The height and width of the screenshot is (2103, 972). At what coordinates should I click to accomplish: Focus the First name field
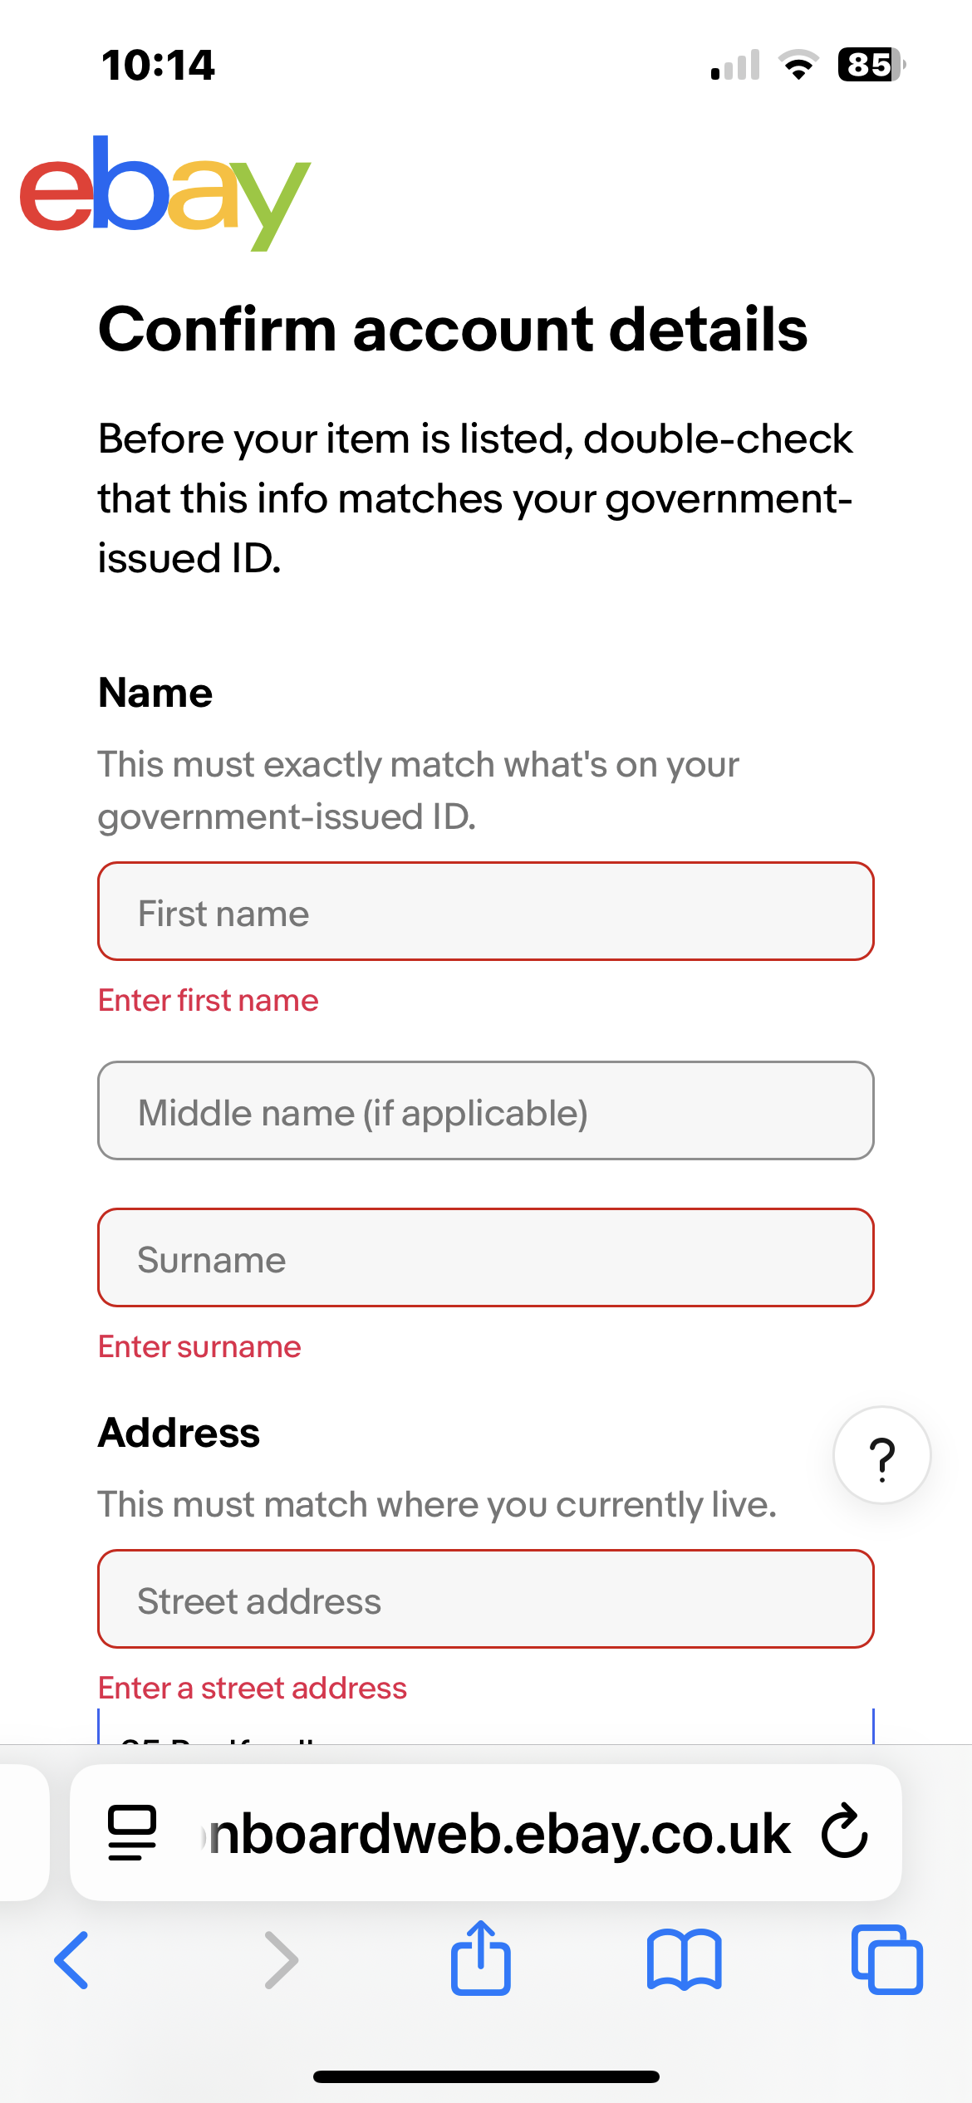(x=486, y=912)
